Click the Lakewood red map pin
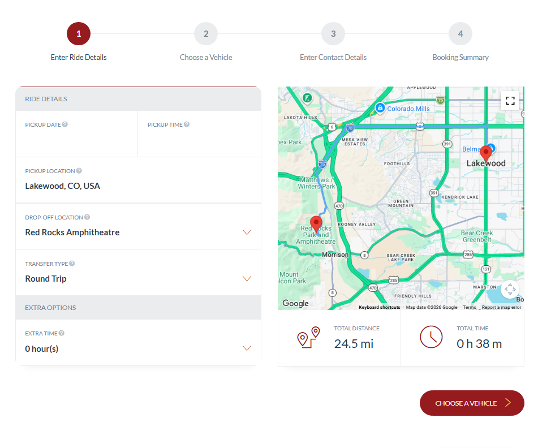 [485, 153]
